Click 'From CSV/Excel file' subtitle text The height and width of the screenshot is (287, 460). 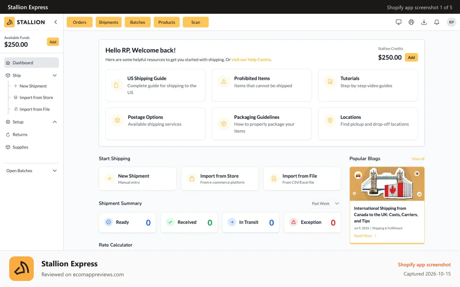coord(298,183)
